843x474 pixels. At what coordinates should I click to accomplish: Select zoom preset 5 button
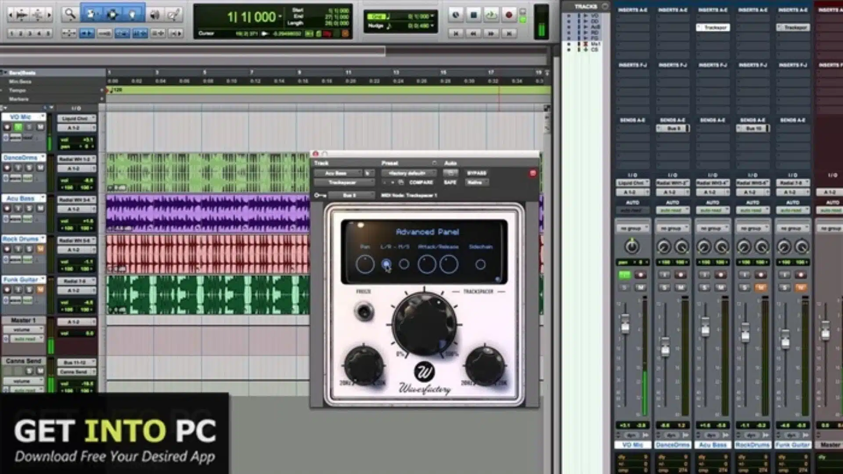coord(48,33)
